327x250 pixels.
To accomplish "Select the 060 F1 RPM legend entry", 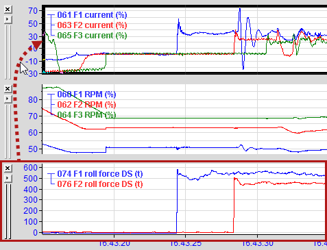I will click(86, 95).
